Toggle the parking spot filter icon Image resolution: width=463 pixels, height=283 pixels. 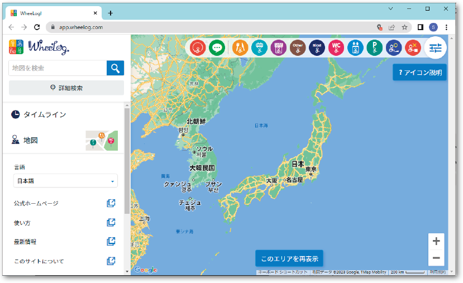(x=374, y=47)
